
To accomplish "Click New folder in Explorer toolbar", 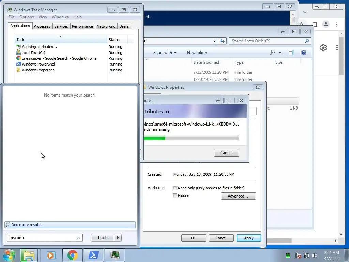I will point(197,53).
